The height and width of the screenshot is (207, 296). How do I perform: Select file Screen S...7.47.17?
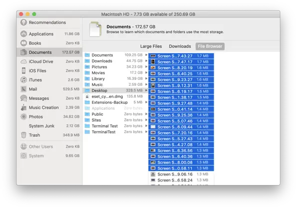coord(181,62)
